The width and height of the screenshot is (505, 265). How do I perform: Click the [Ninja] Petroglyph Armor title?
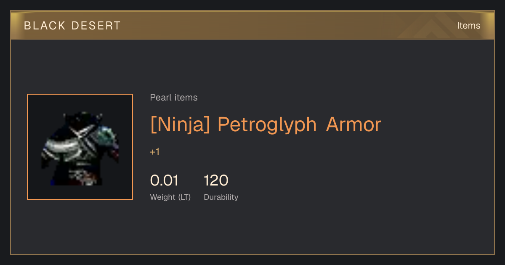click(x=266, y=125)
